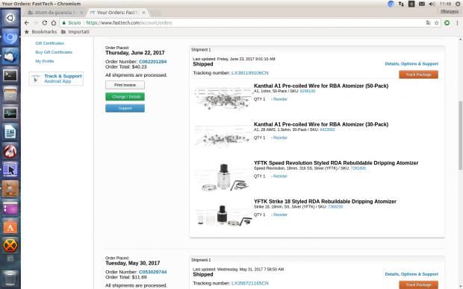The height and width of the screenshot is (289, 463).
Task: Open order number C062201284
Action: [x=152, y=62]
